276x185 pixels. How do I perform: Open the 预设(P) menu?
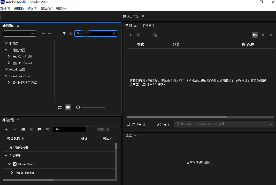coord(32,9)
